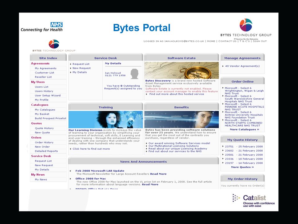Open Quote History in Site Index

click(x=44, y=128)
